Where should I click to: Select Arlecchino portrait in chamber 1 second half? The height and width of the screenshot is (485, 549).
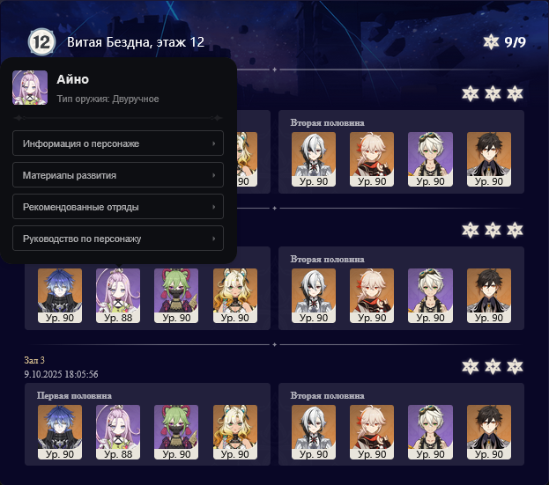click(x=314, y=159)
